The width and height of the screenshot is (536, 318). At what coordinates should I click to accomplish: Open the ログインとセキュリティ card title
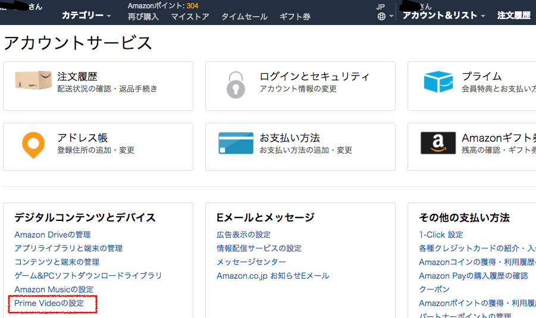(x=315, y=76)
